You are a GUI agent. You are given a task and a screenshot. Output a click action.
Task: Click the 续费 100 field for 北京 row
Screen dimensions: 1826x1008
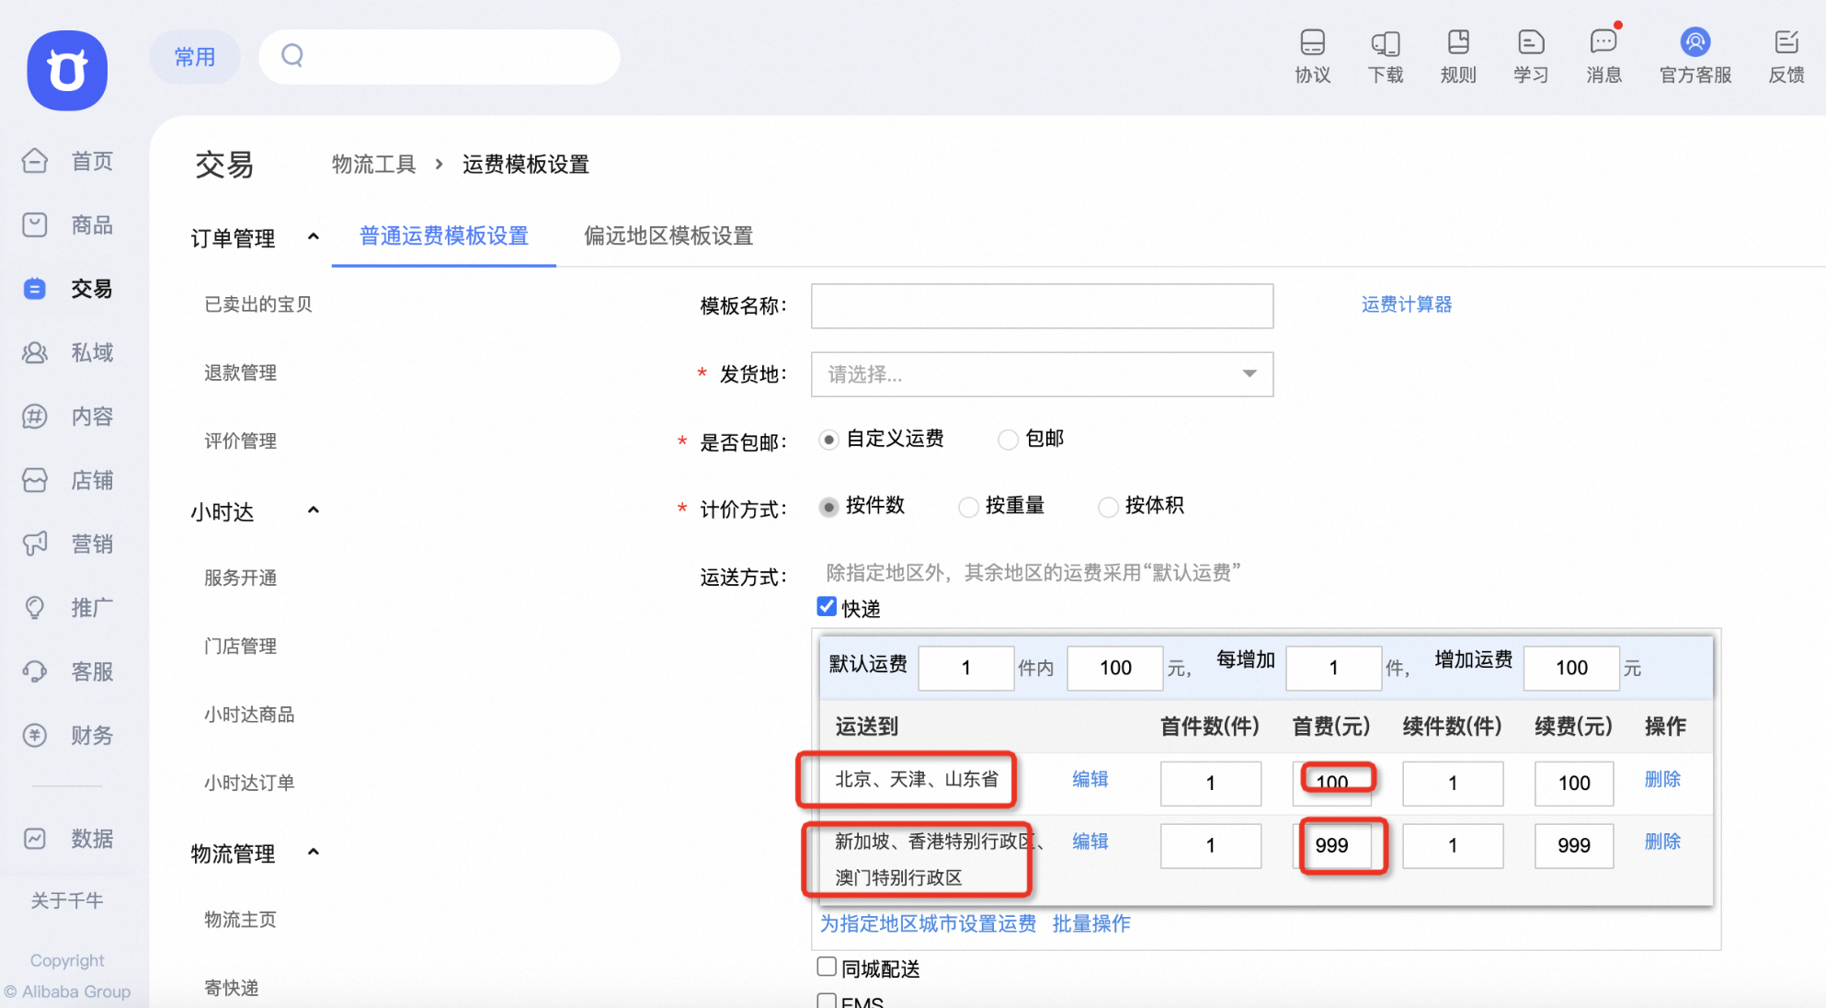pyautogui.click(x=1574, y=784)
